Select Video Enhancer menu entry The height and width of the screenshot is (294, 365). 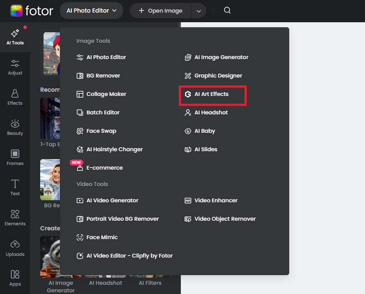tap(211, 200)
